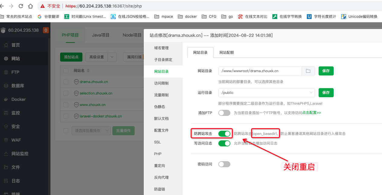This screenshot has height=195, width=382.
Task: Open the 谷歌翻译 bookmark icon
Action: [x=40, y=17]
